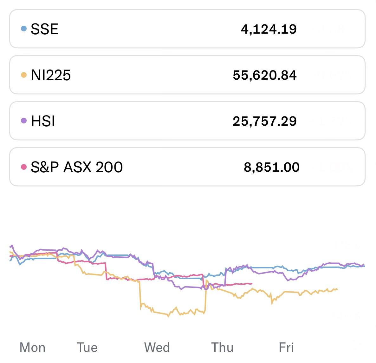Jump to Wed on the chart axis
Viewport: 376px width, 363px height.
(157, 347)
